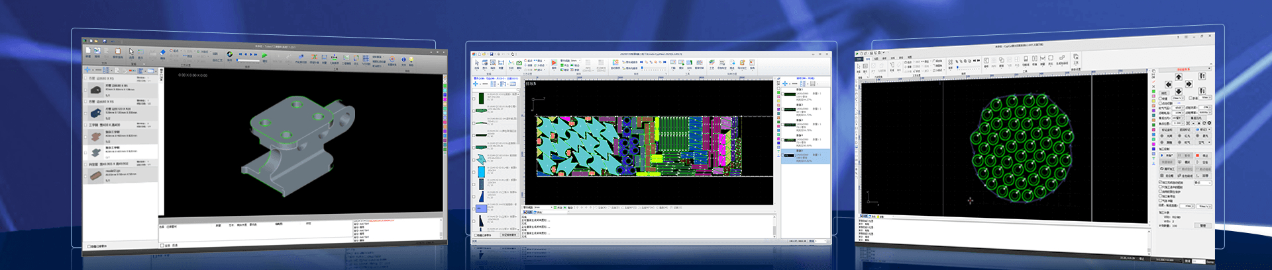
Task: Click the jog down arrow in right window
Action: point(1179,90)
